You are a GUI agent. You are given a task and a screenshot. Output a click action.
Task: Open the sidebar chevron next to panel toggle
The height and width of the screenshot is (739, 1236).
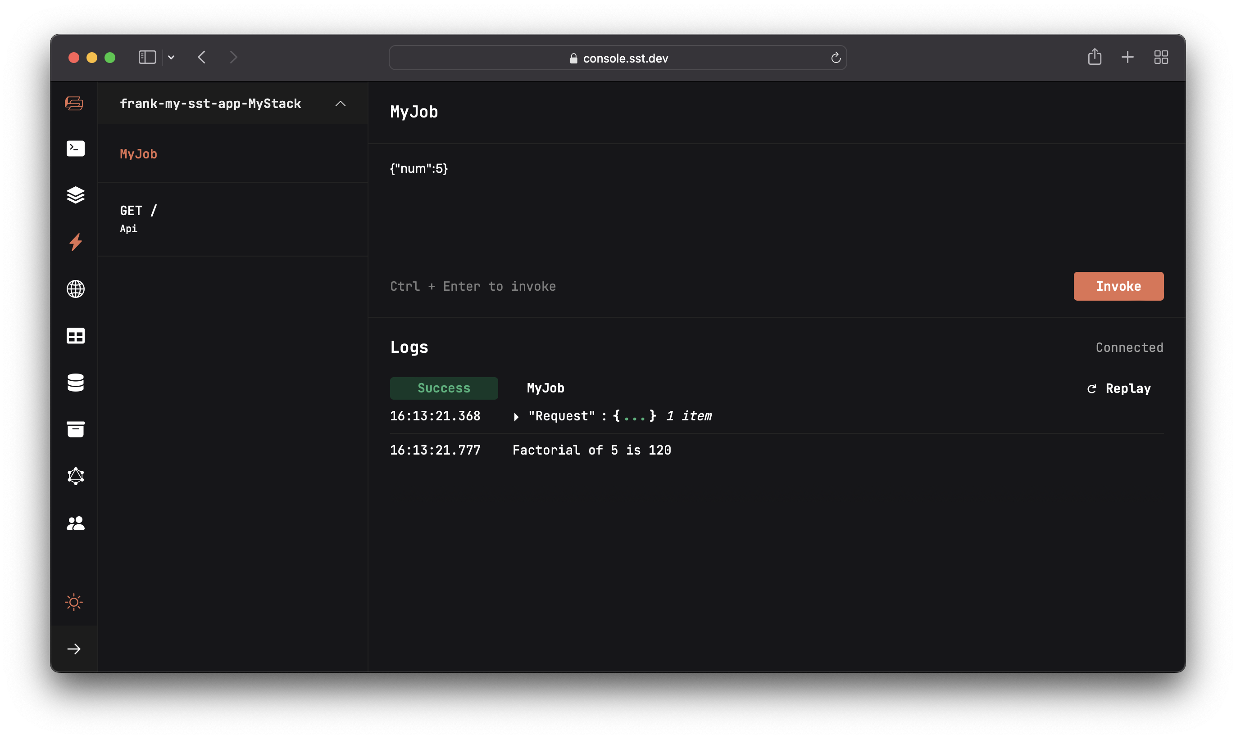coord(172,57)
